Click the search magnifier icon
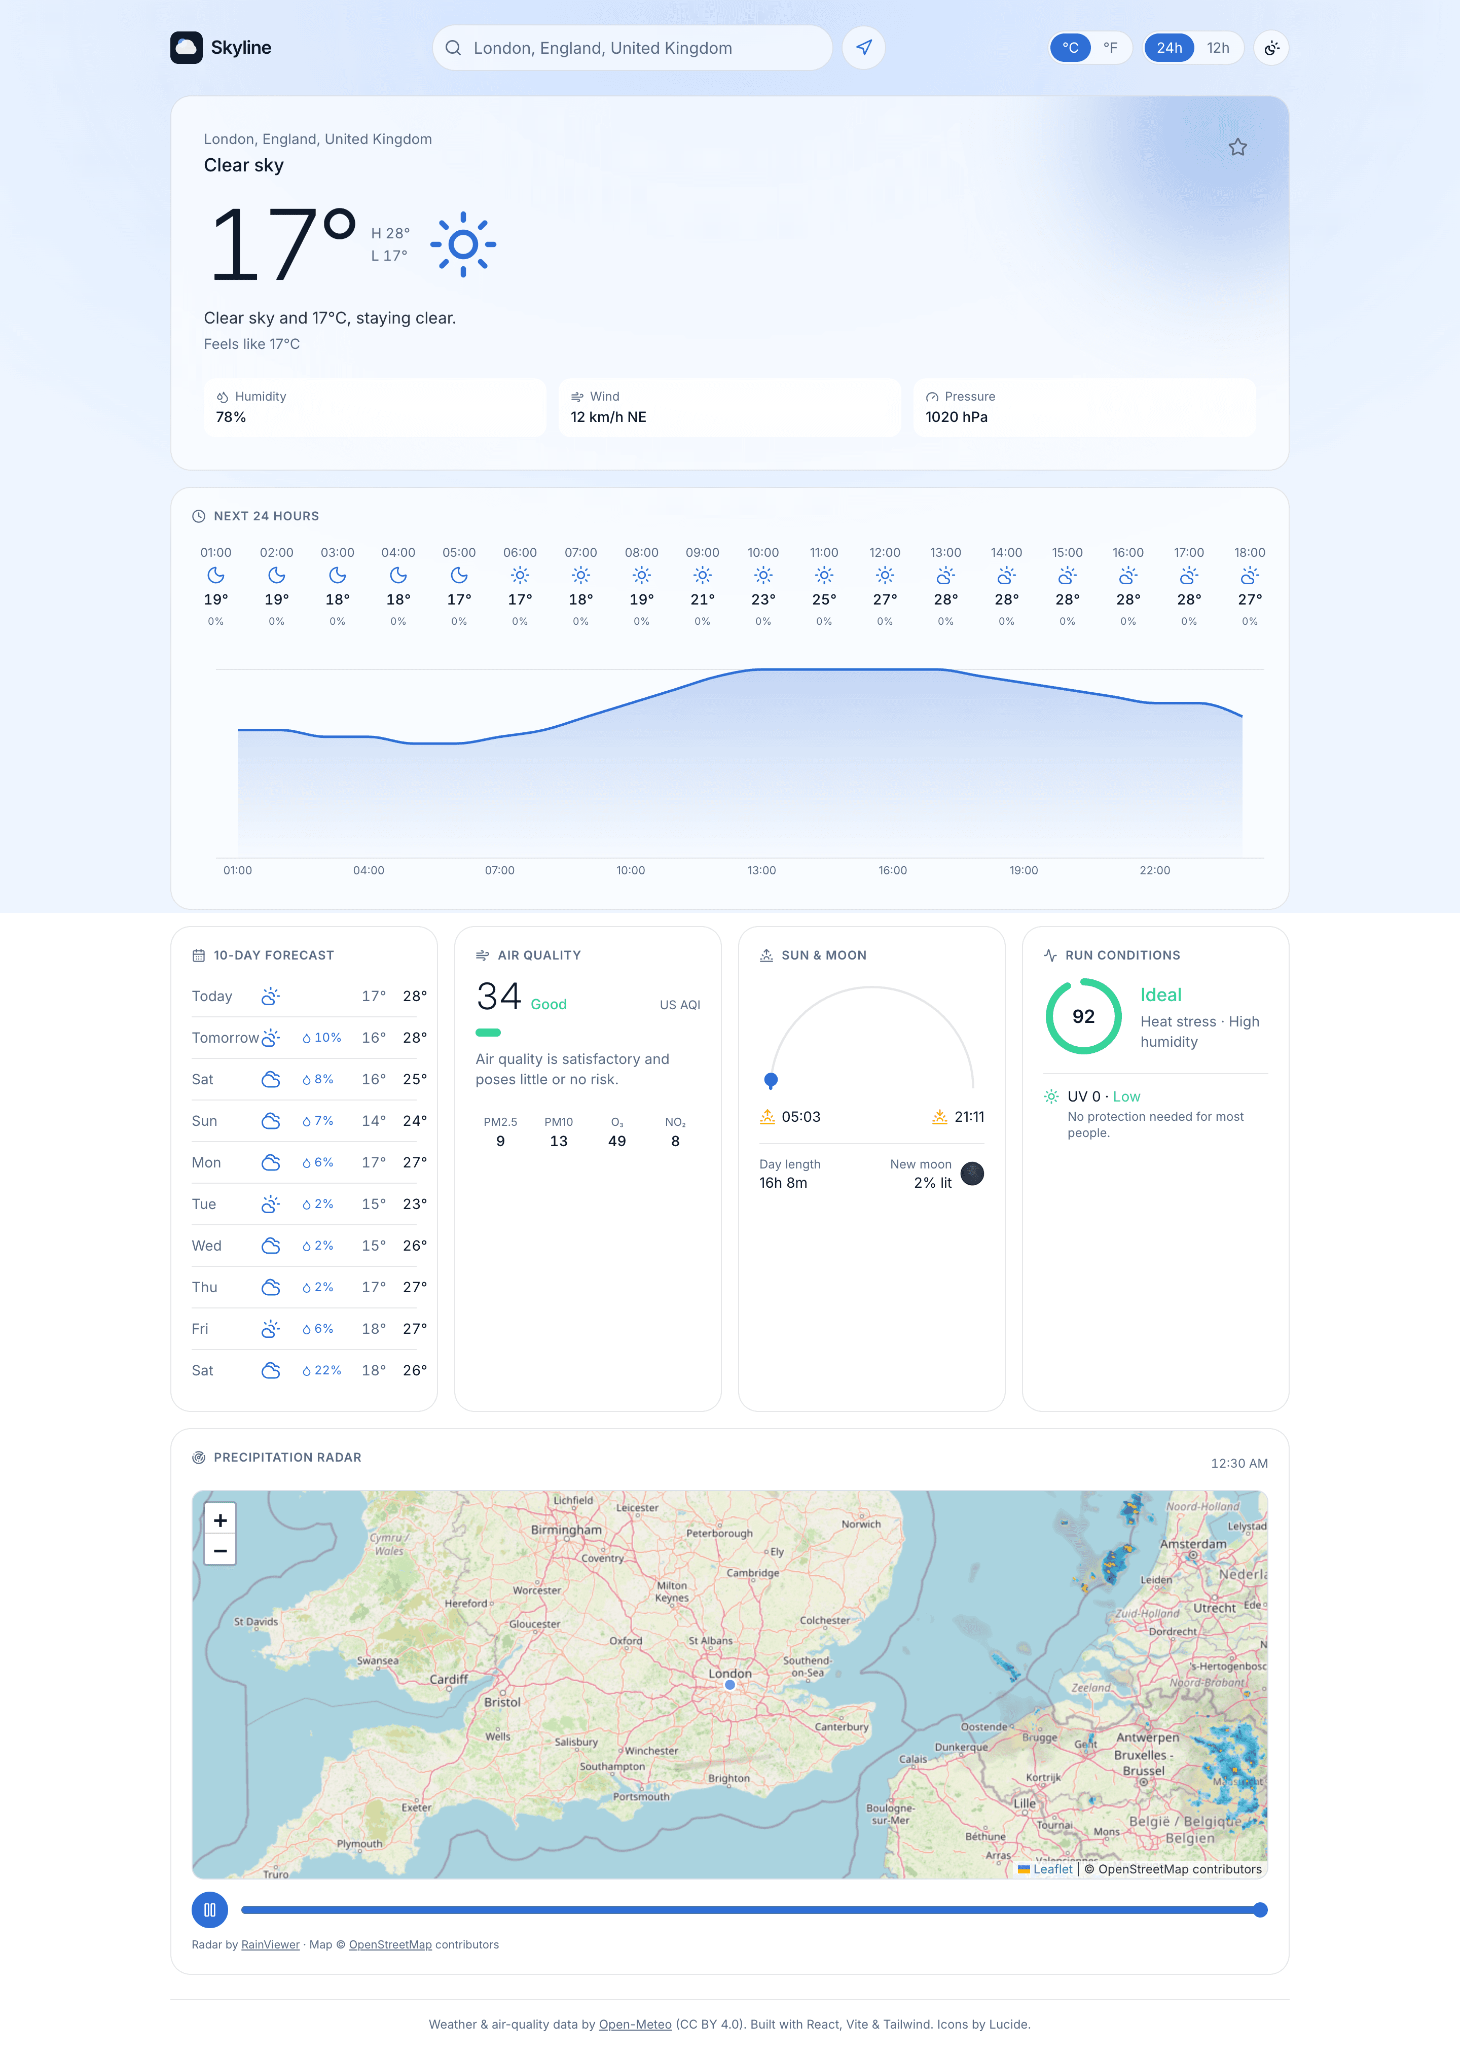 pos(453,48)
